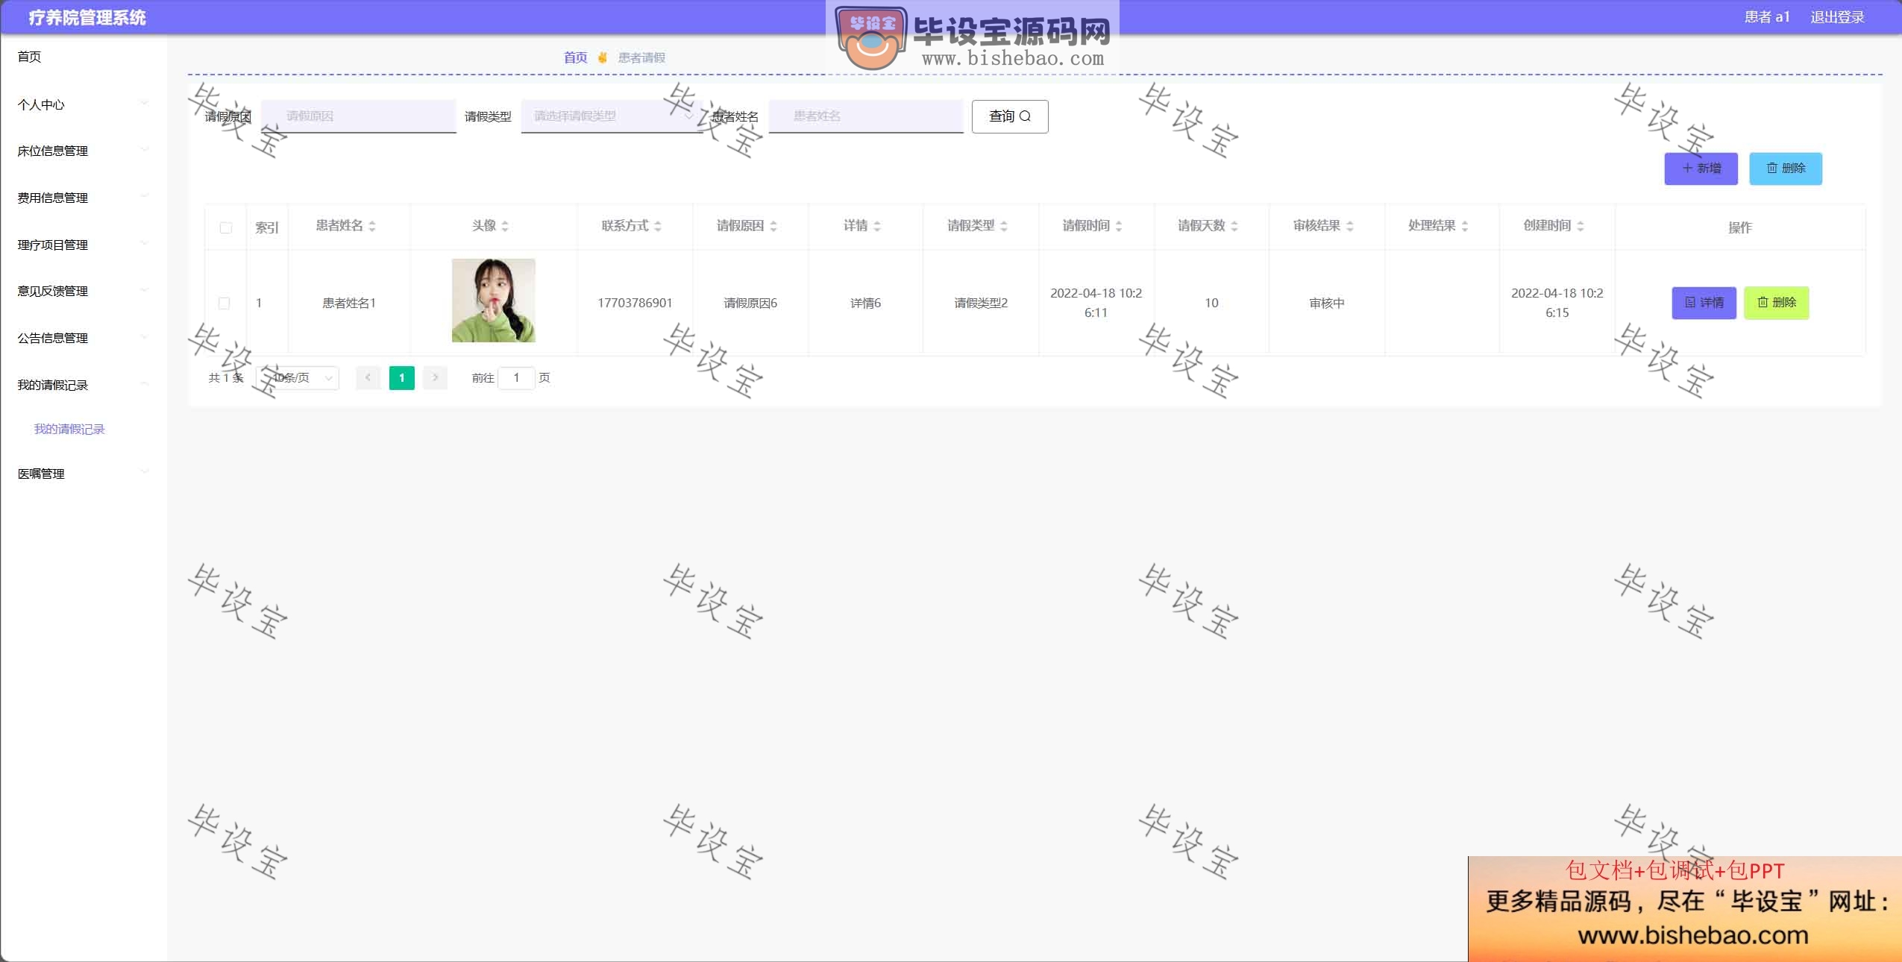Focus the 请假原因 search field

(359, 116)
